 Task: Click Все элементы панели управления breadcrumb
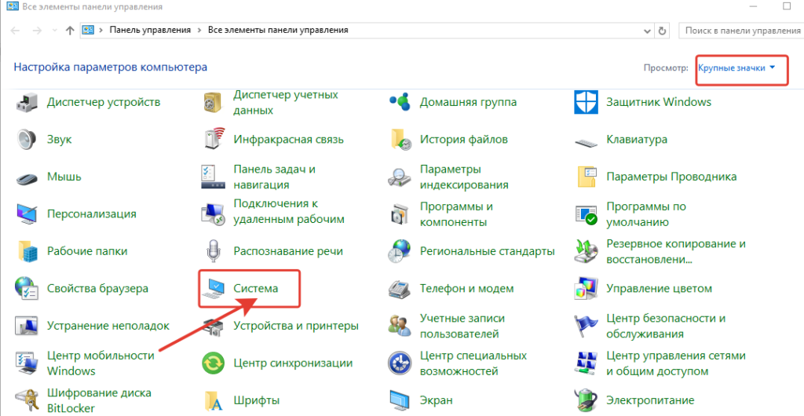[278, 31]
